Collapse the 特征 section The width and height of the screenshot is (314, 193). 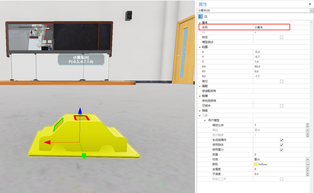[x=199, y=111]
